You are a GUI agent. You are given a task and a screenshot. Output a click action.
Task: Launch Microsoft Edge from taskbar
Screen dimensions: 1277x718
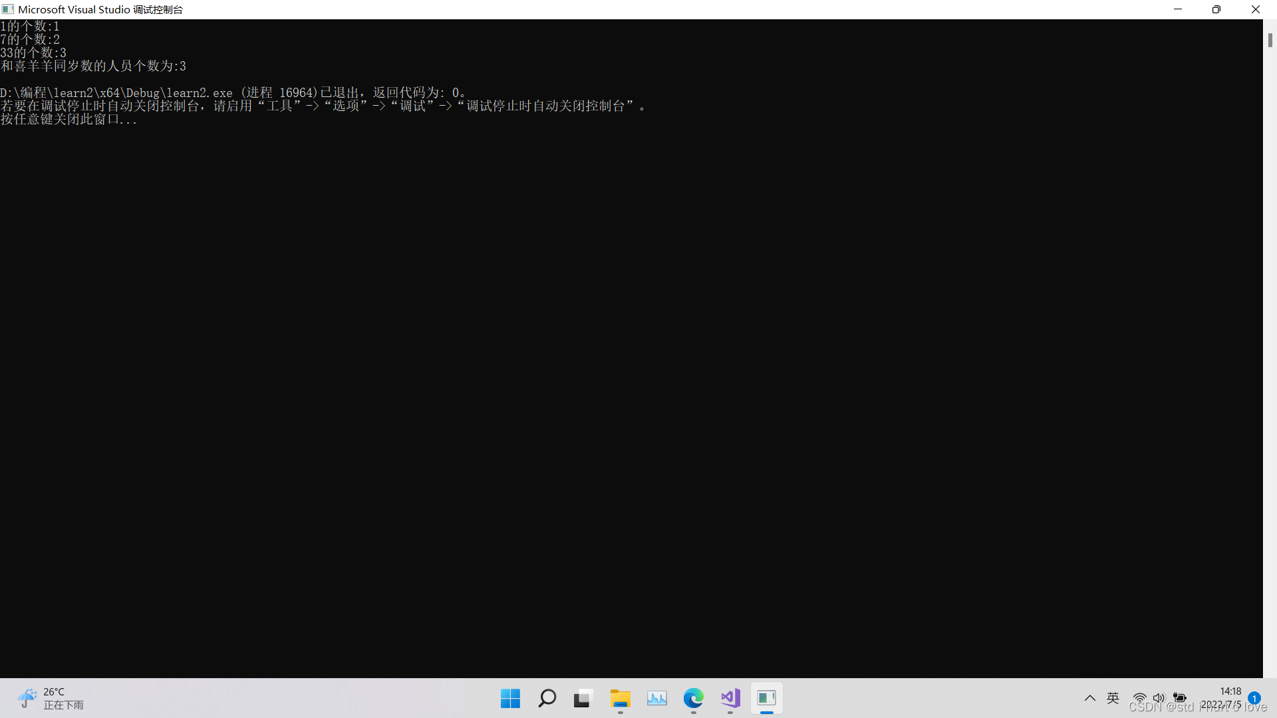pyautogui.click(x=693, y=698)
